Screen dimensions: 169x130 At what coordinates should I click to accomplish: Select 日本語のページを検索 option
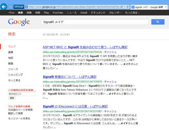20,110
